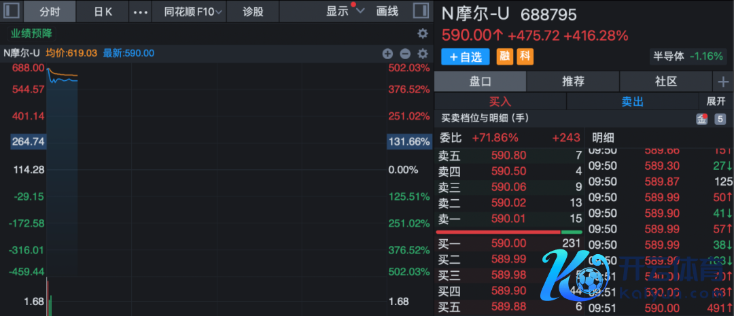Switch to the 分时 intraday chart tab
This screenshot has width=734, height=316.
(50, 12)
